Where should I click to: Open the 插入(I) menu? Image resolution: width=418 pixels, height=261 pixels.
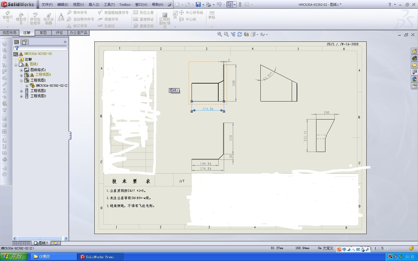(94, 5)
